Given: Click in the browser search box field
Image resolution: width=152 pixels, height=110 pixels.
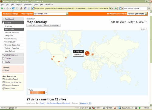Looking at the screenshot, I should point(135,9).
